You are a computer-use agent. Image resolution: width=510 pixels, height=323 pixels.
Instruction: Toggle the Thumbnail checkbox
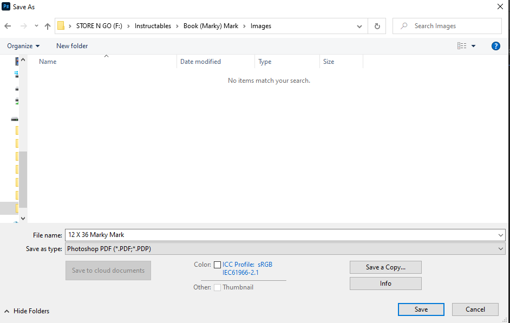(217, 287)
